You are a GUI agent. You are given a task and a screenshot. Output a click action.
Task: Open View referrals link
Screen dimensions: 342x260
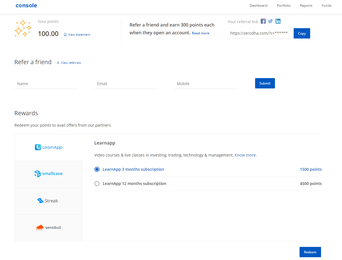click(x=69, y=63)
